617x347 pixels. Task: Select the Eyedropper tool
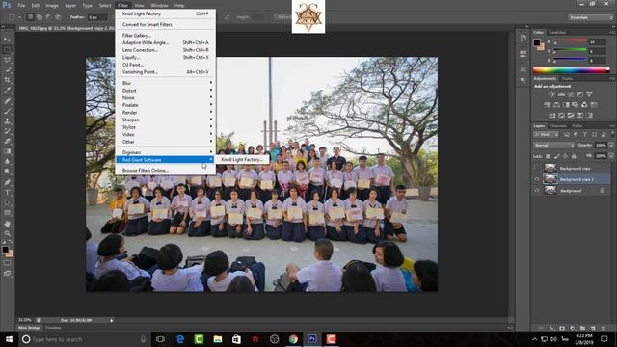tap(7, 91)
